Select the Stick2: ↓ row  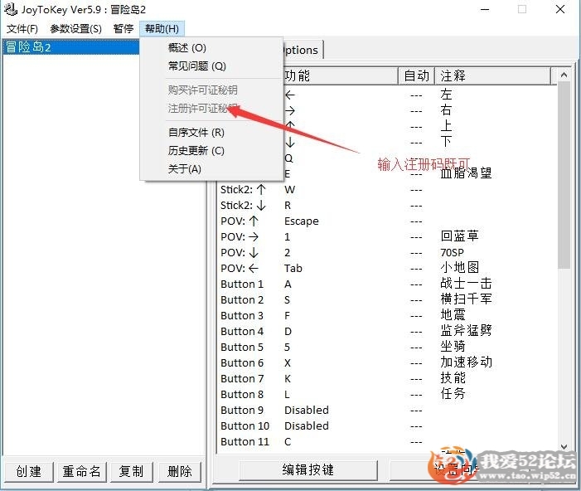pos(385,206)
